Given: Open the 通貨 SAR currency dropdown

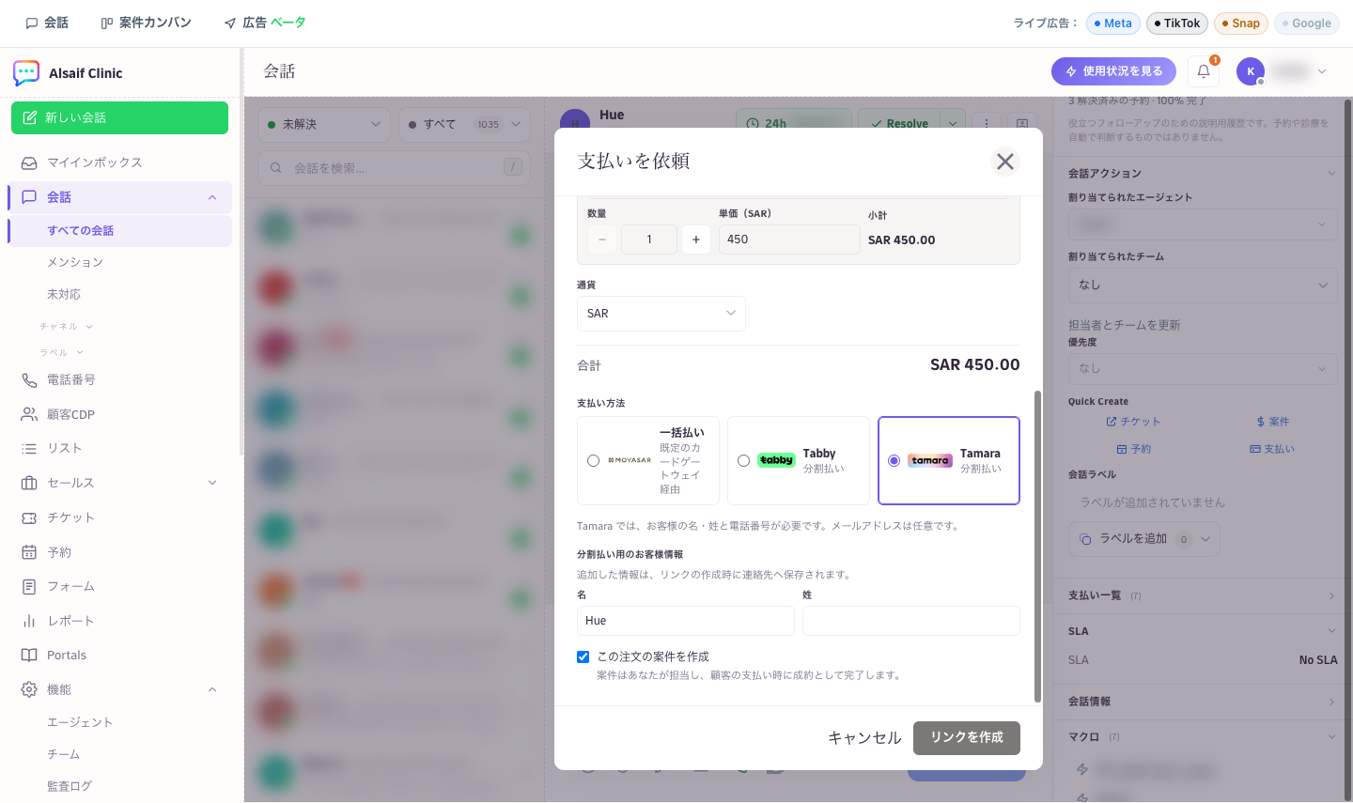Looking at the screenshot, I should 661,314.
